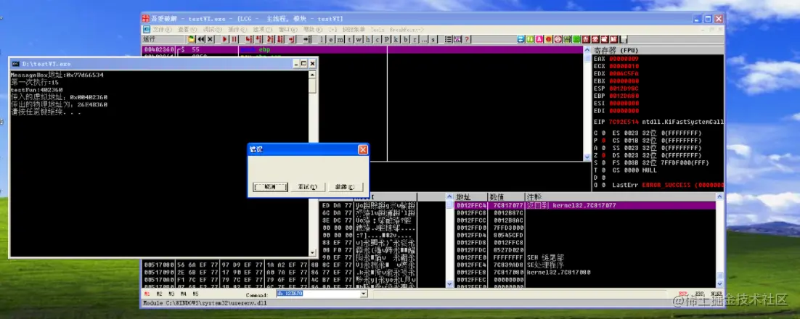Open the 选项(T) menu
The height and width of the screenshot is (319, 800).
(262, 30)
